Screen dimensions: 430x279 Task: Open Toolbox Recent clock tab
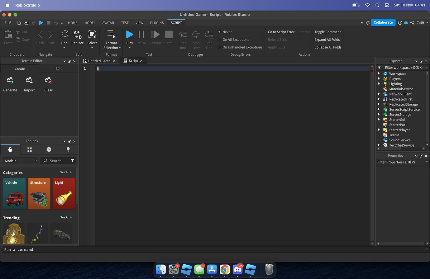[x=49, y=149]
